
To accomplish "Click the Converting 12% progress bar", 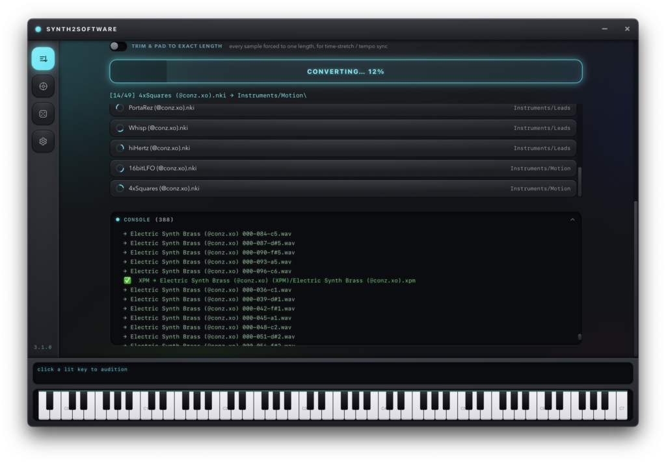I will [x=346, y=71].
